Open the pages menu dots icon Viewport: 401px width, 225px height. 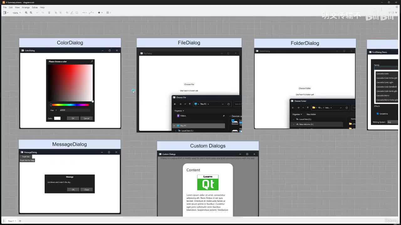click(x=4, y=221)
